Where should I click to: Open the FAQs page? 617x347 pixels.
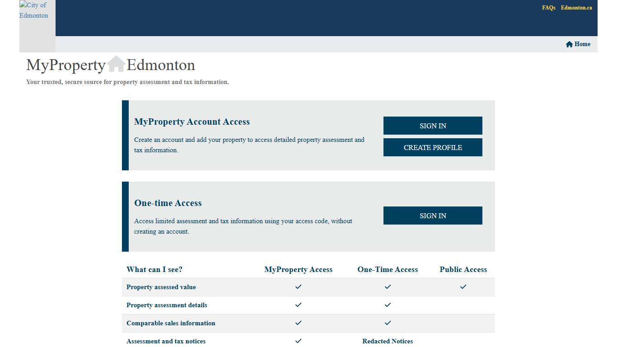point(548,8)
